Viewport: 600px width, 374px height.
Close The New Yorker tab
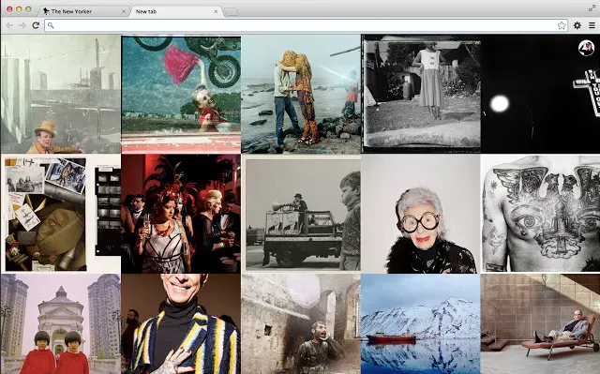tap(123, 11)
